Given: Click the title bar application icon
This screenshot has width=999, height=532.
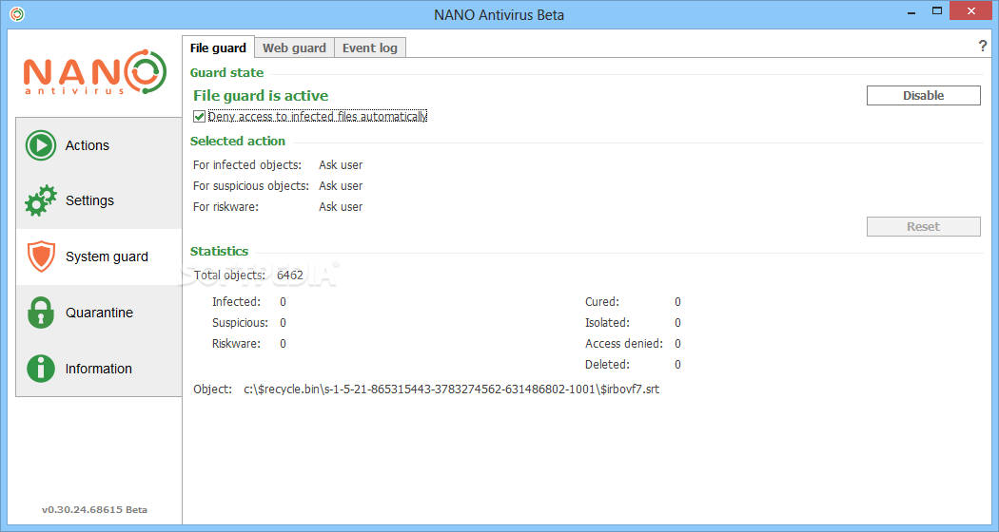Looking at the screenshot, I should pos(17,14).
